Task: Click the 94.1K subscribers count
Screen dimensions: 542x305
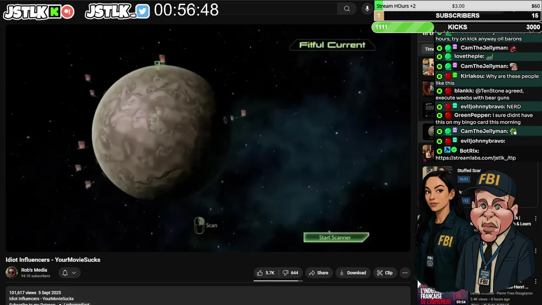Action: 36,276
